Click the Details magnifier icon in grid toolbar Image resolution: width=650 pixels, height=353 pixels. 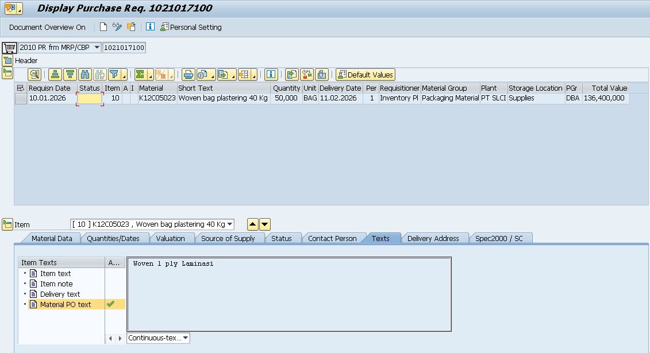click(x=35, y=75)
